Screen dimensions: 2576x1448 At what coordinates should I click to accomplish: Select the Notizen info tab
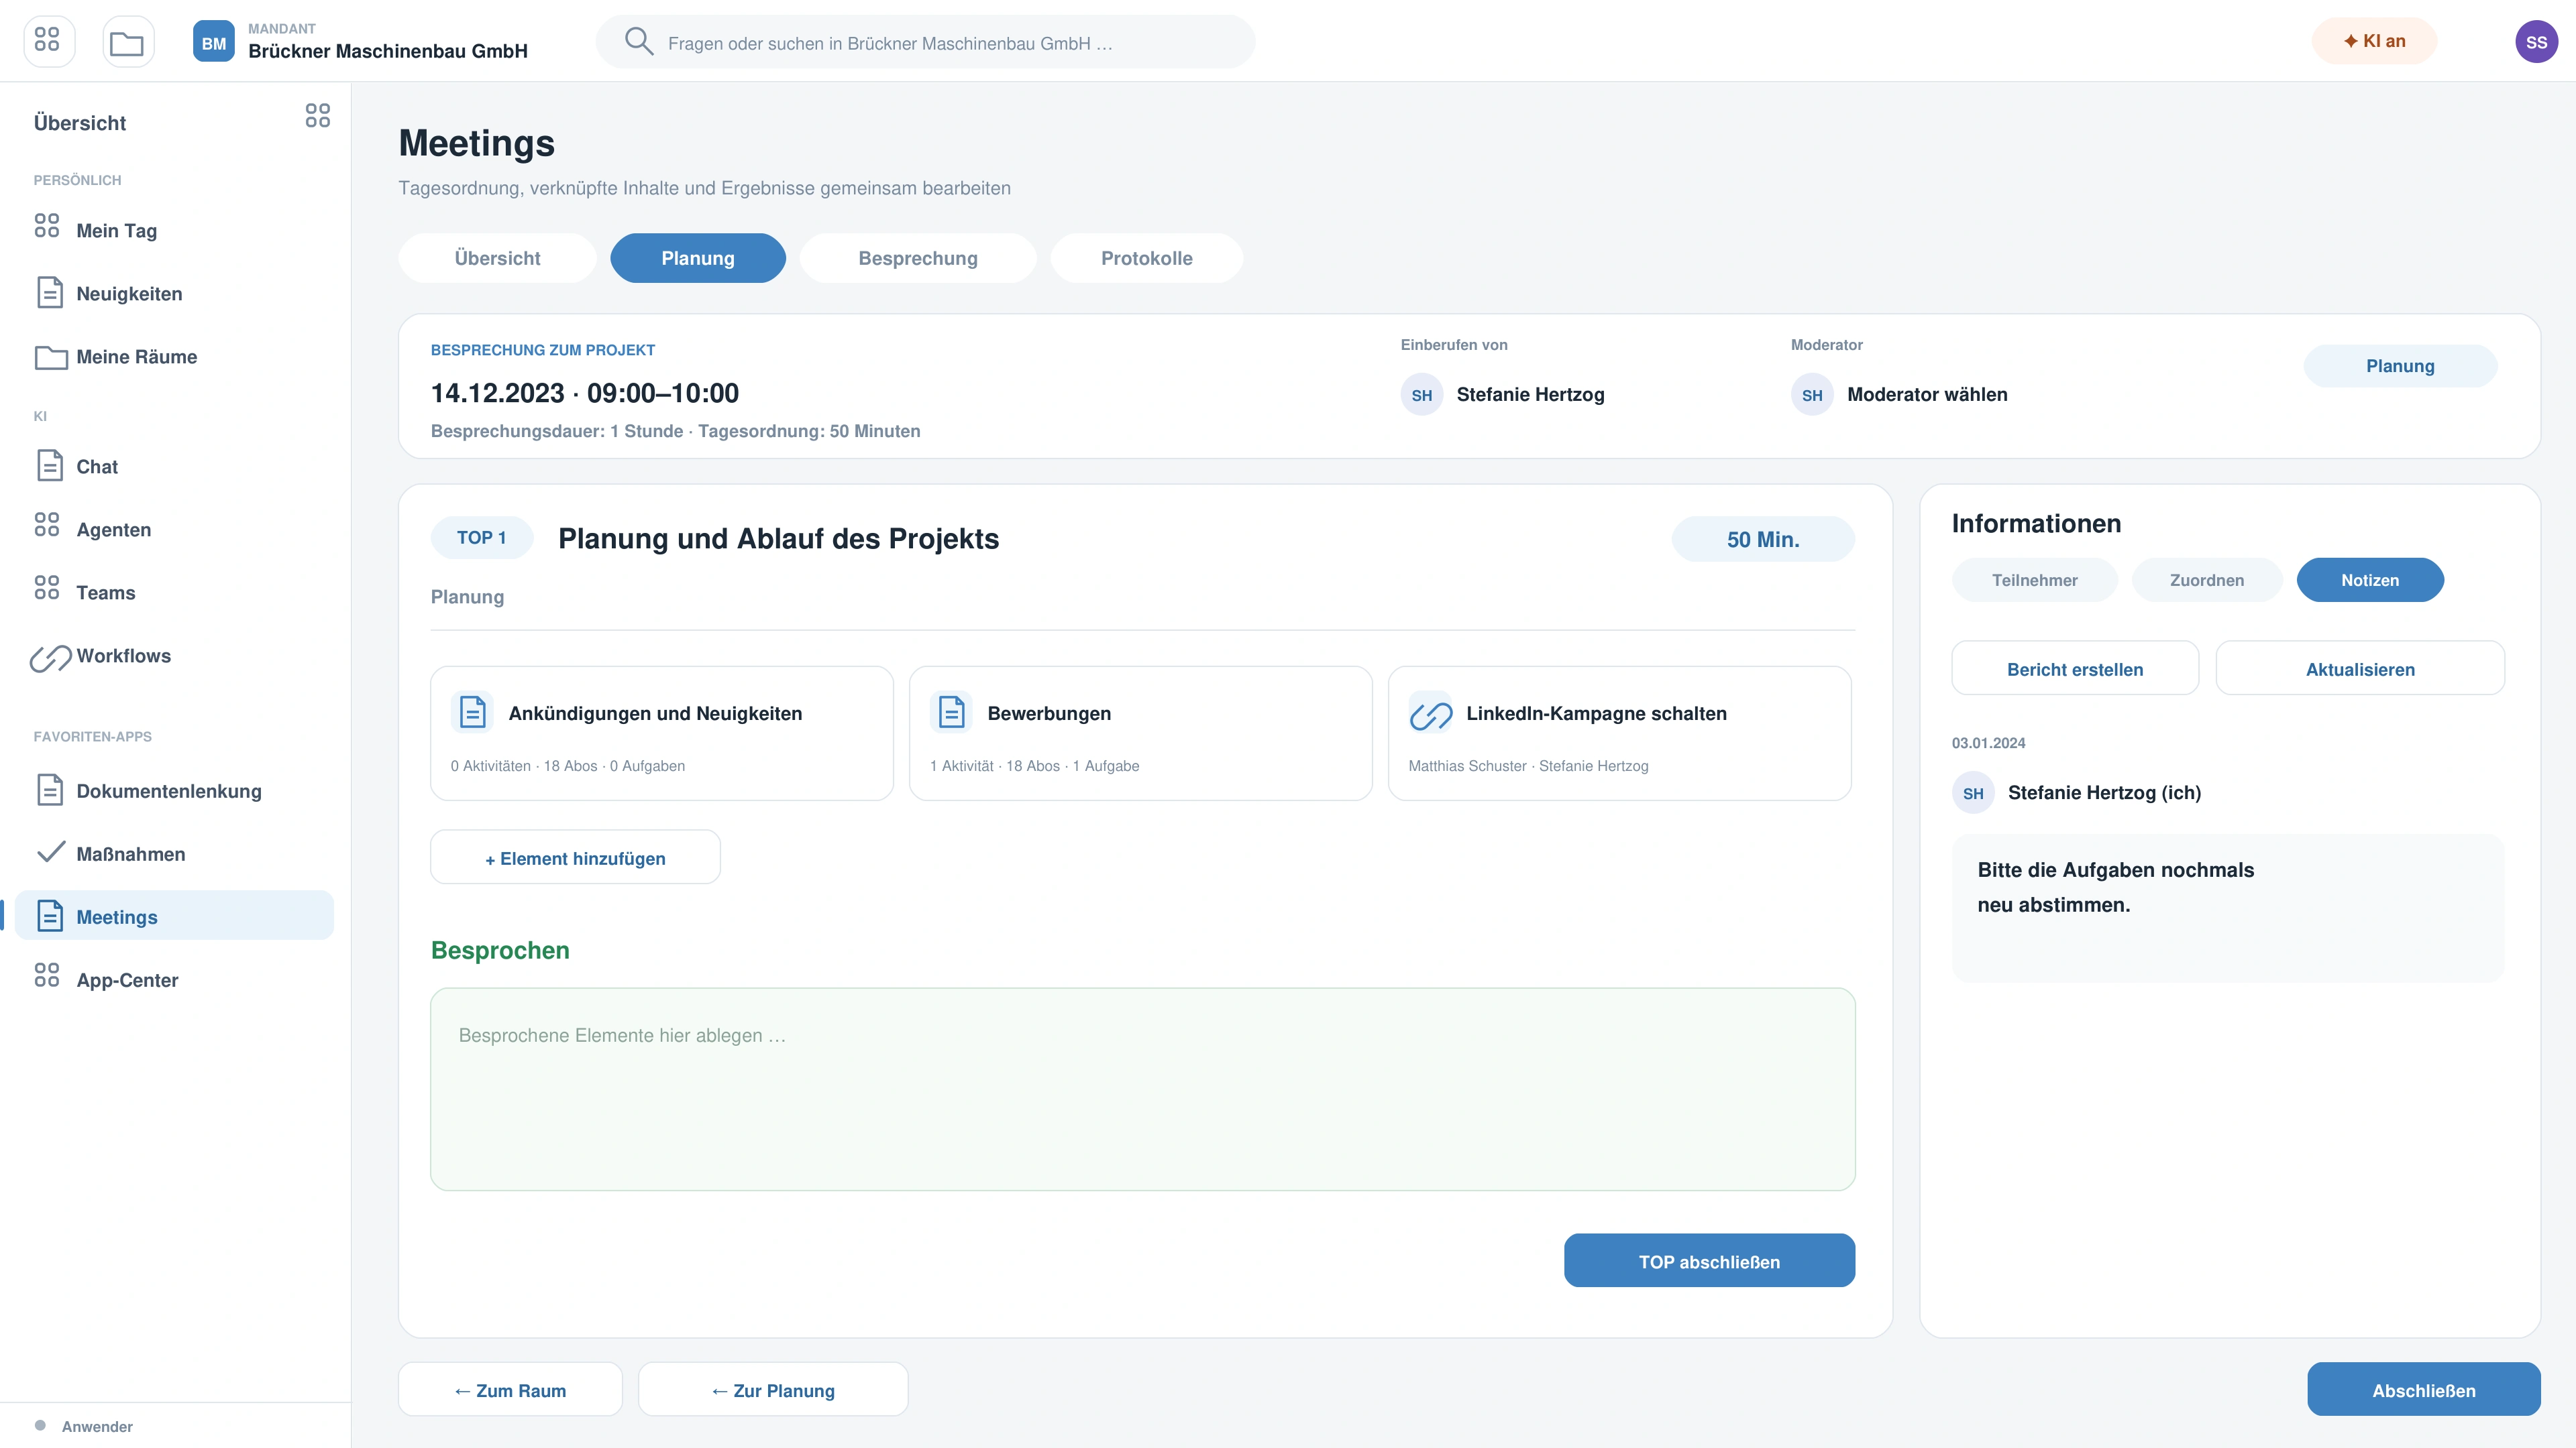click(2369, 581)
